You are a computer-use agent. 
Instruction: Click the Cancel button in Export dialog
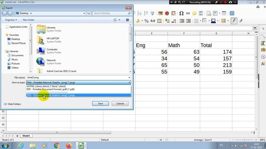click(120, 103)
